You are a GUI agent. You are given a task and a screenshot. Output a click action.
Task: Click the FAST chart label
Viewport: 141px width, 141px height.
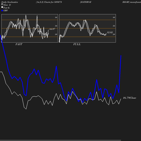click(x=19, y=44)
